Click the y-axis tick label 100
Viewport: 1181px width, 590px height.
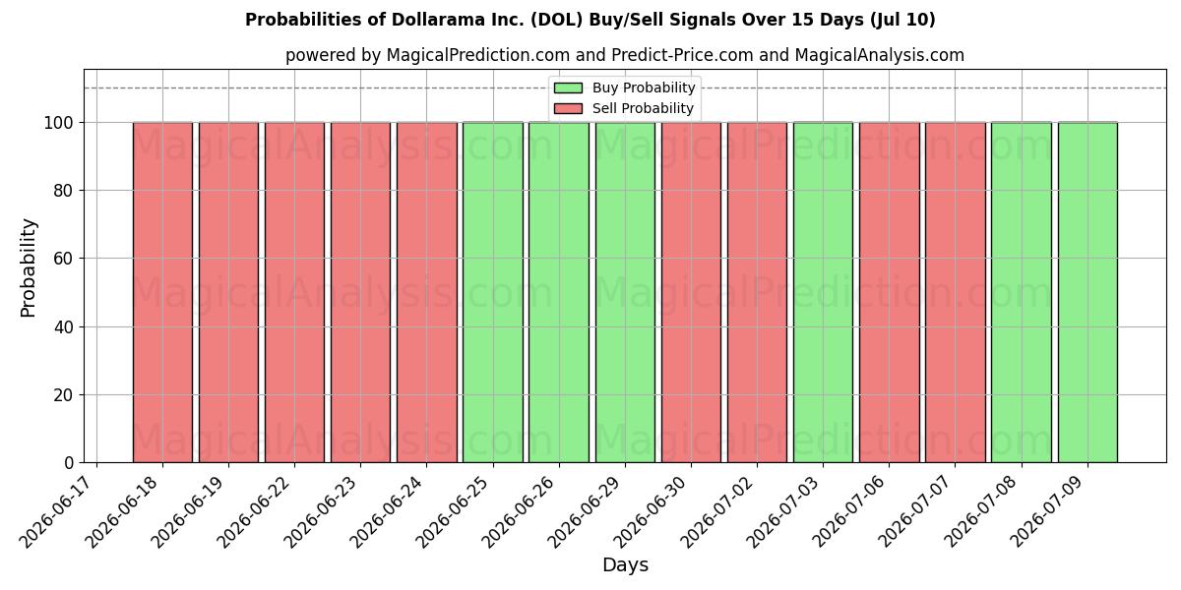[x=59, y=123]
